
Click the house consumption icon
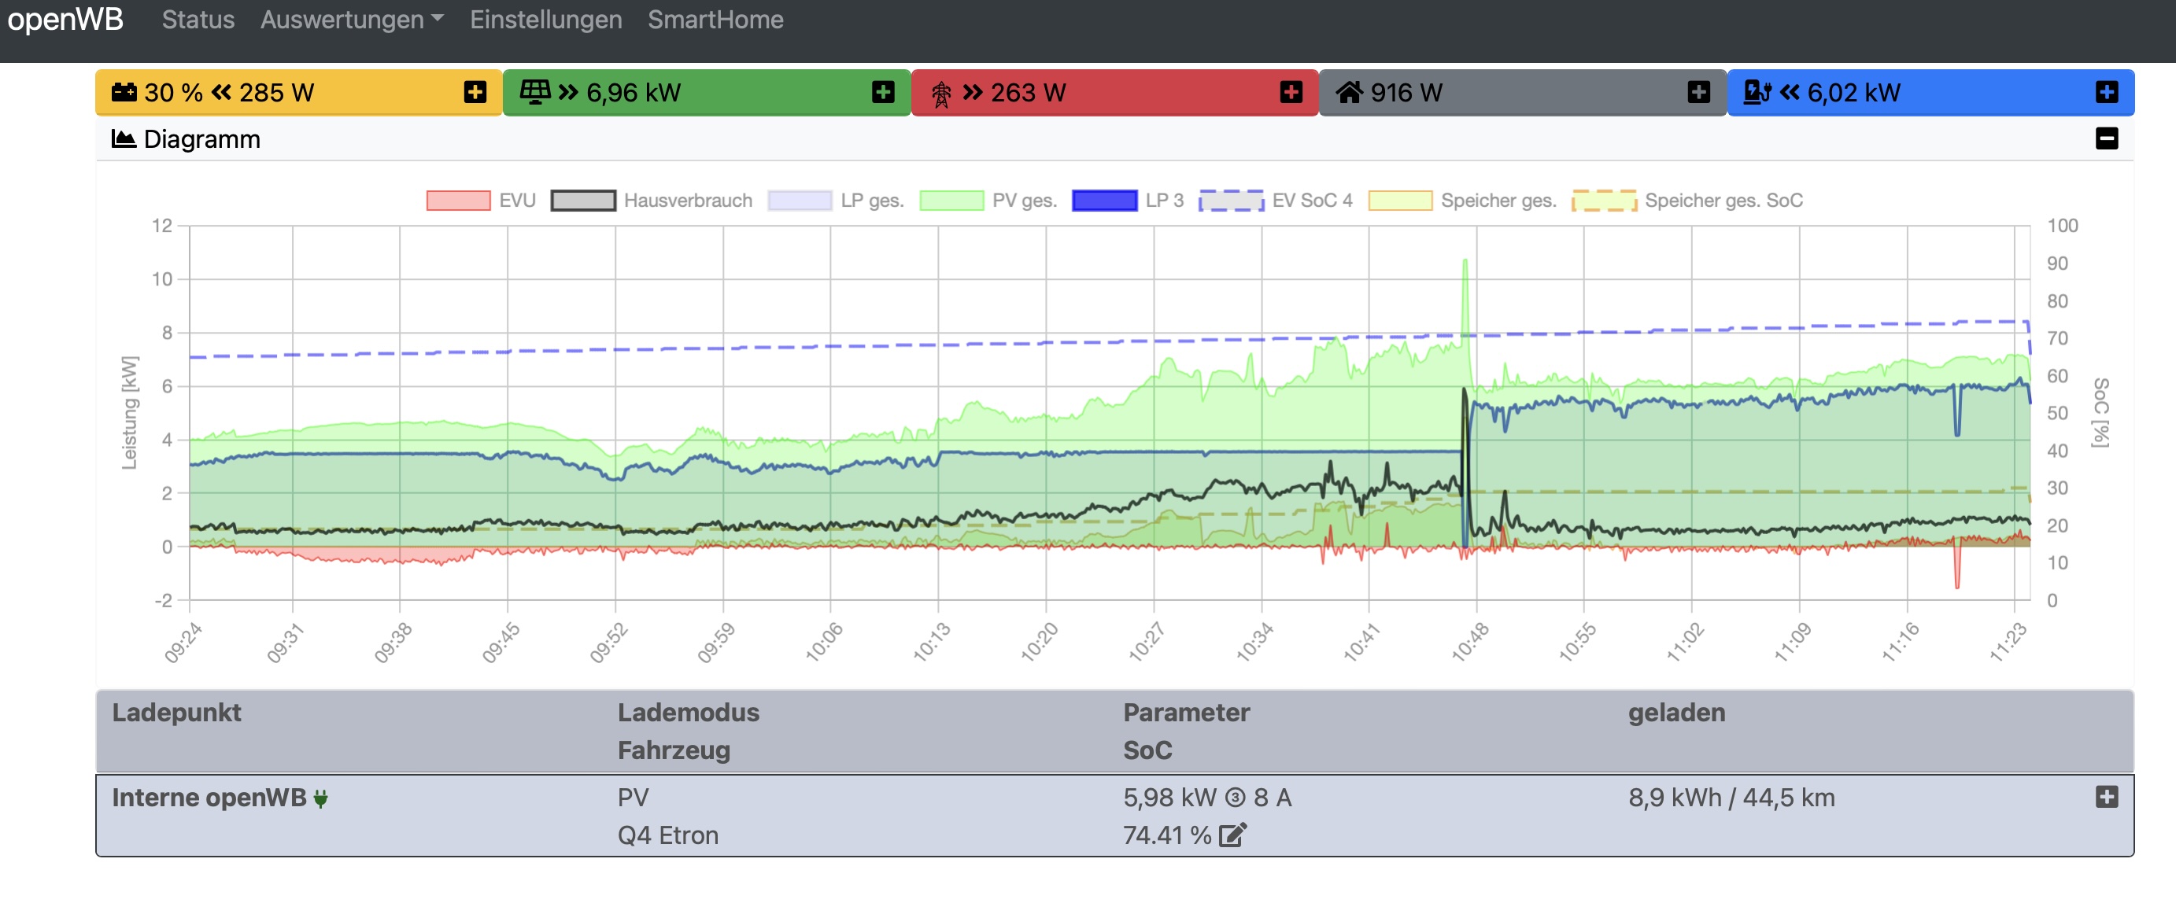point(1349,92)
